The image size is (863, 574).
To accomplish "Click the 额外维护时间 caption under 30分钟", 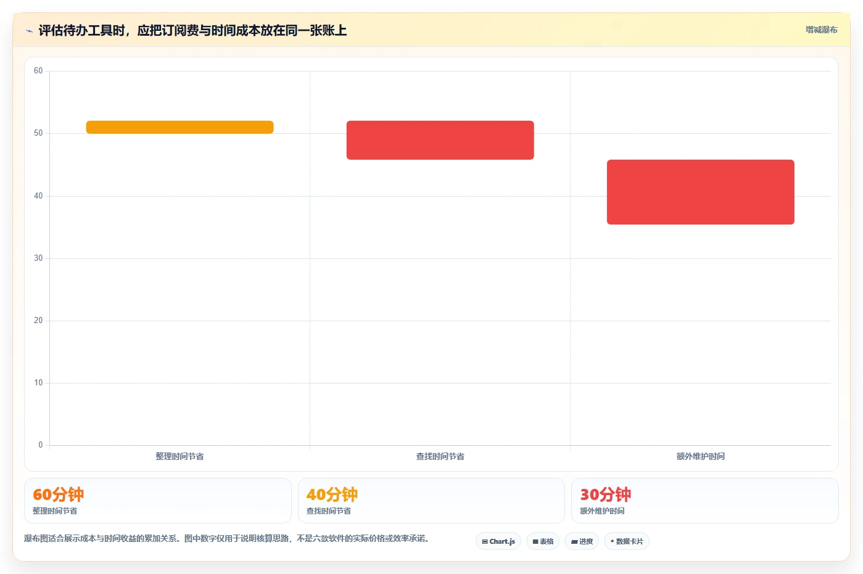I will click(x=602, y=511).
